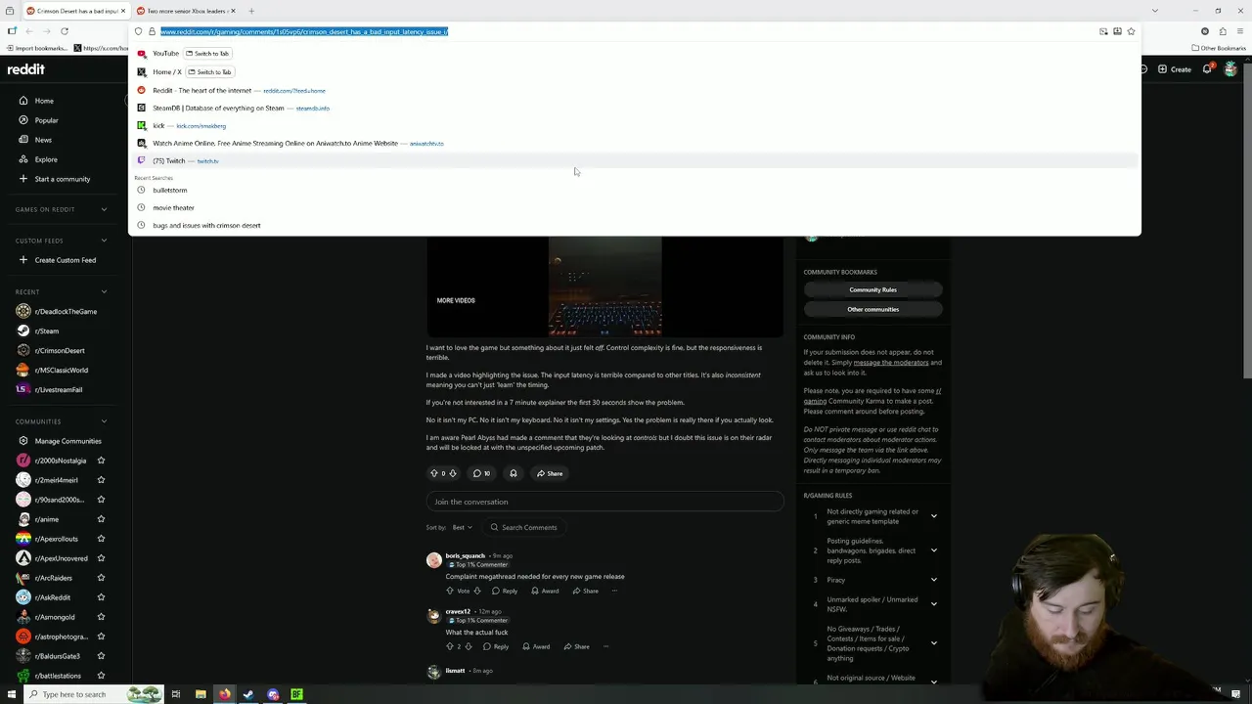The image size is (1252, 704).
Task: Open r/Steam from Recent
Action: point(39,330)
